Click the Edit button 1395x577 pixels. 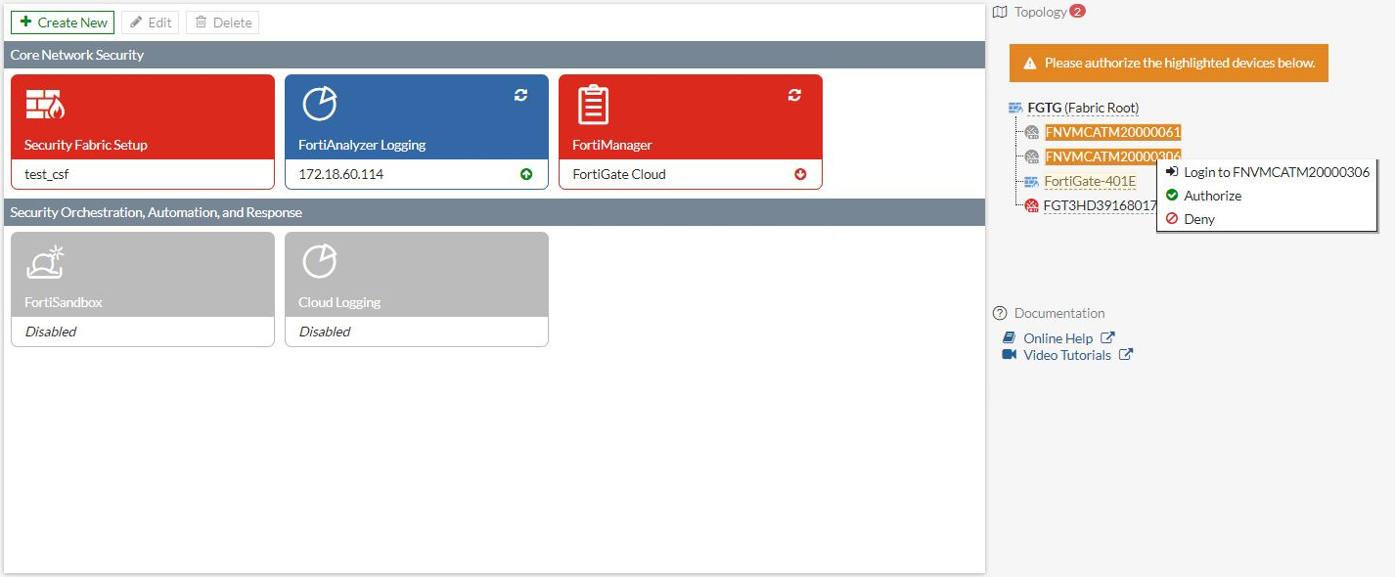click(150, 22)
